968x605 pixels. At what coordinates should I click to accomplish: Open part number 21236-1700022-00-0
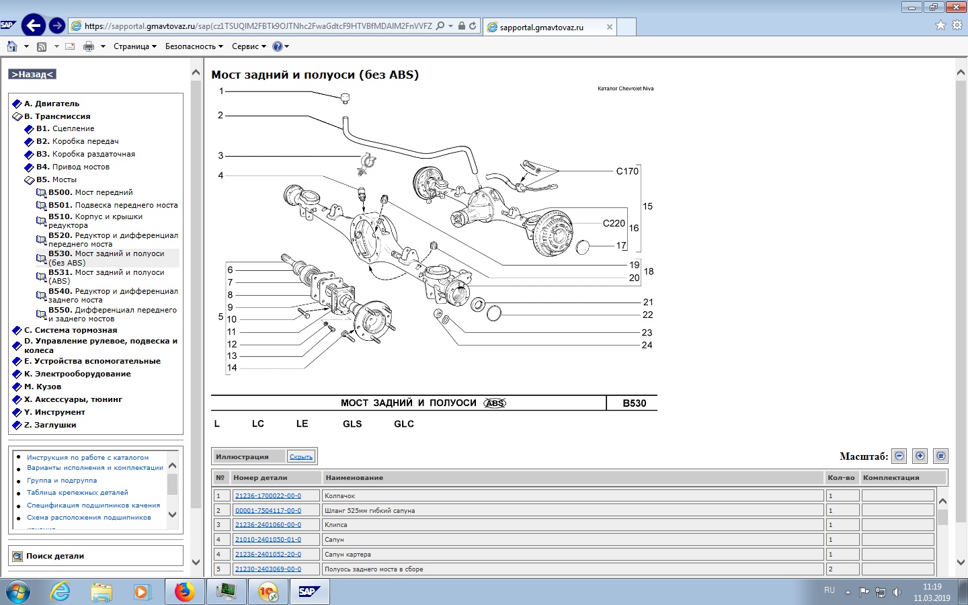[x=268, y=495]
